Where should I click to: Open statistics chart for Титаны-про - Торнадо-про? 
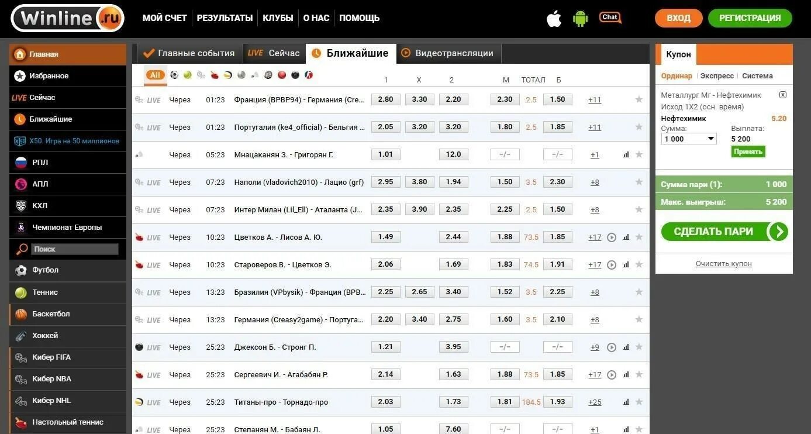pyautogui.click(x=626, y=402)
